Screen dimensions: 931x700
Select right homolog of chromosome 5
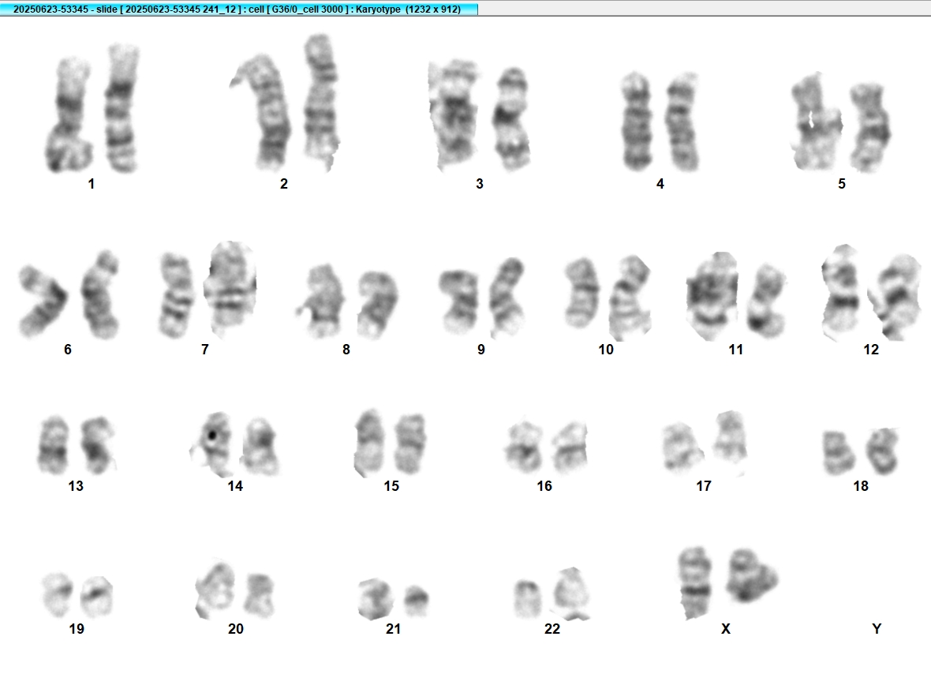pyautogui.click(x=869, y=128)
